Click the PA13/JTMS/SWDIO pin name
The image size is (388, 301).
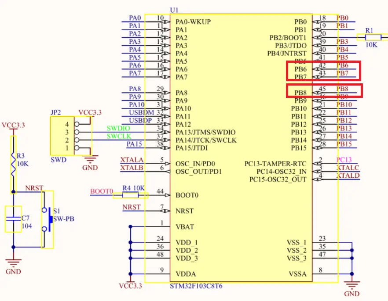(x=205, y=132)
